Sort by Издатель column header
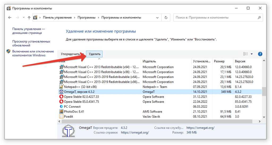This screenshot has width=272, height=145. click(149, 61)
